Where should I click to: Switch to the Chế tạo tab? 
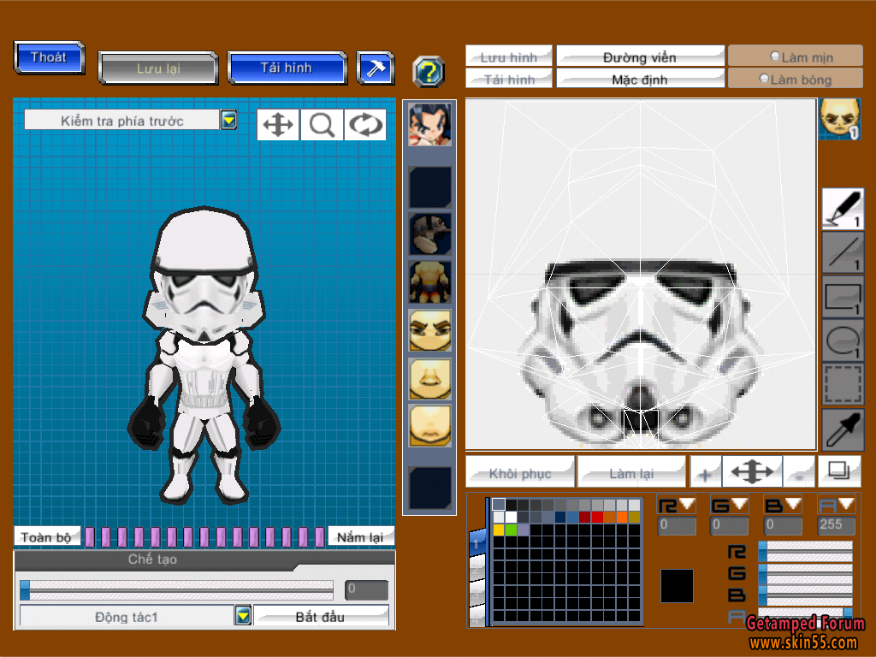coord(152,559)
